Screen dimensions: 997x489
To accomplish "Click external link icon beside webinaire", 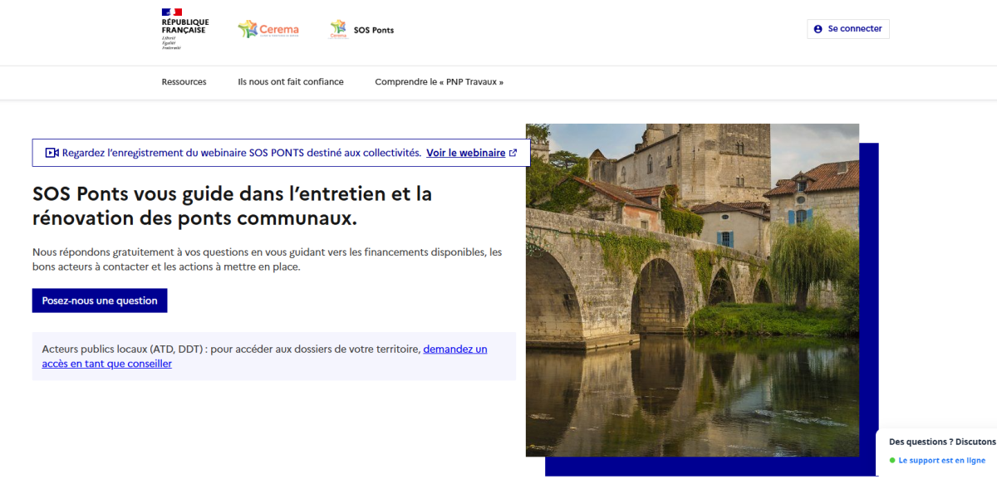I will click(513, 153).
